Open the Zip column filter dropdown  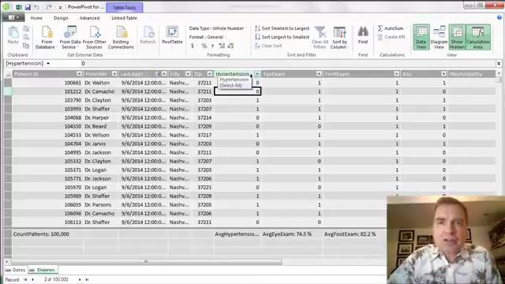tap(210, 74)
